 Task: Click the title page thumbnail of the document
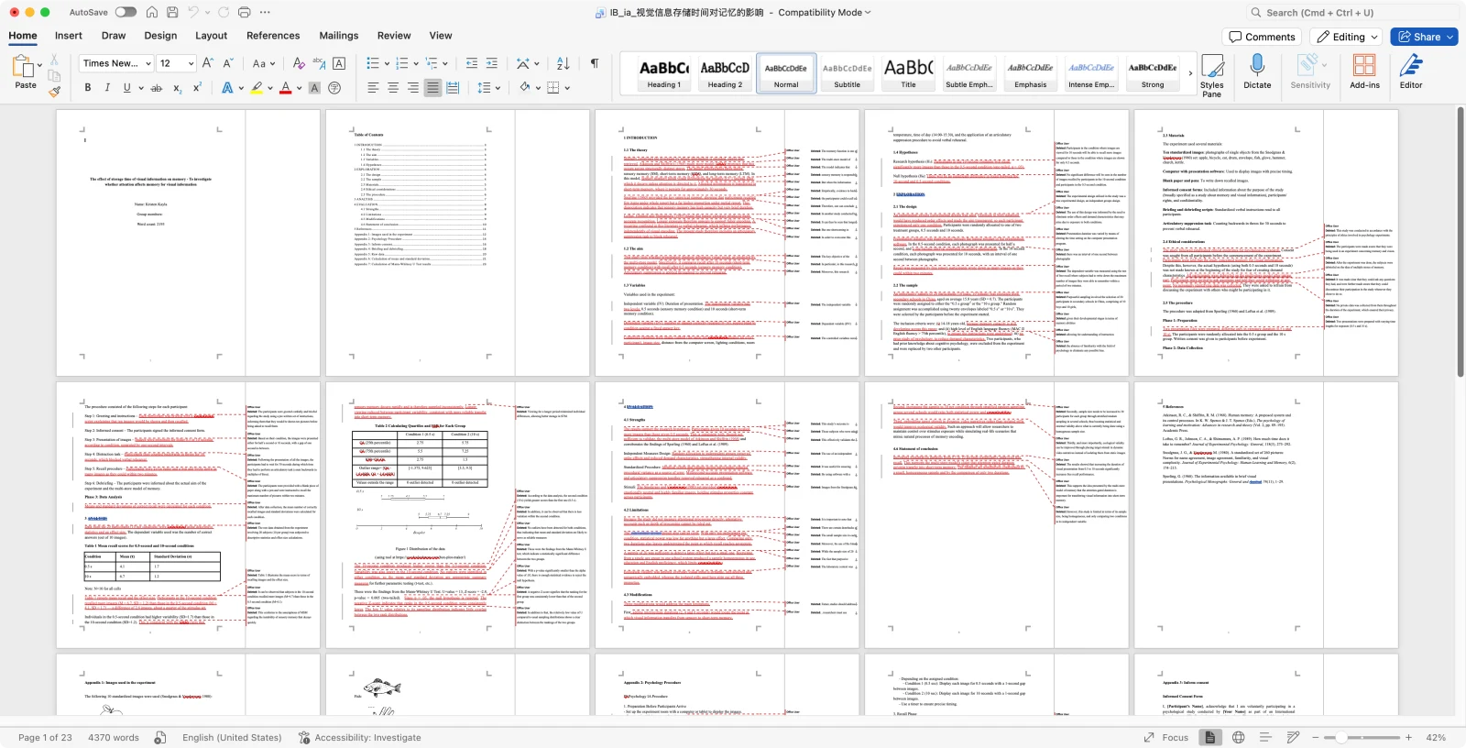(x=188, y=243)
